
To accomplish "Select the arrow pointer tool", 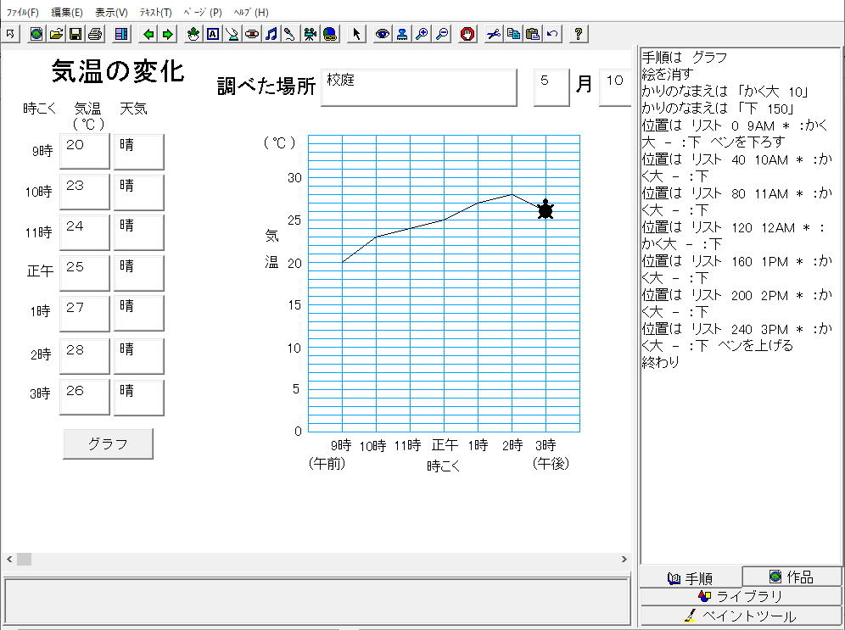I will pyautogui.click(x=356, y=34).
